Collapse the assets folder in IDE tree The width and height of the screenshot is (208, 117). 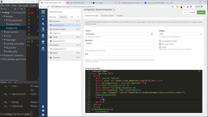(x=3, y=16)
